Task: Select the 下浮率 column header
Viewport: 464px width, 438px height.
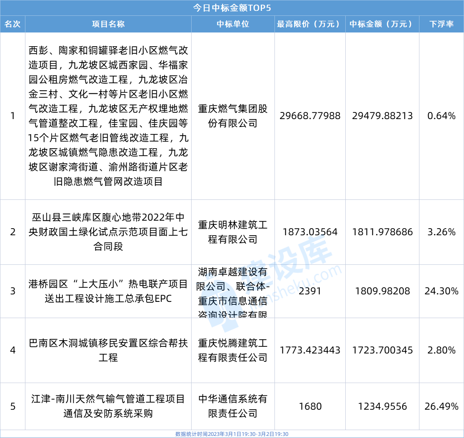Action: 441,24
